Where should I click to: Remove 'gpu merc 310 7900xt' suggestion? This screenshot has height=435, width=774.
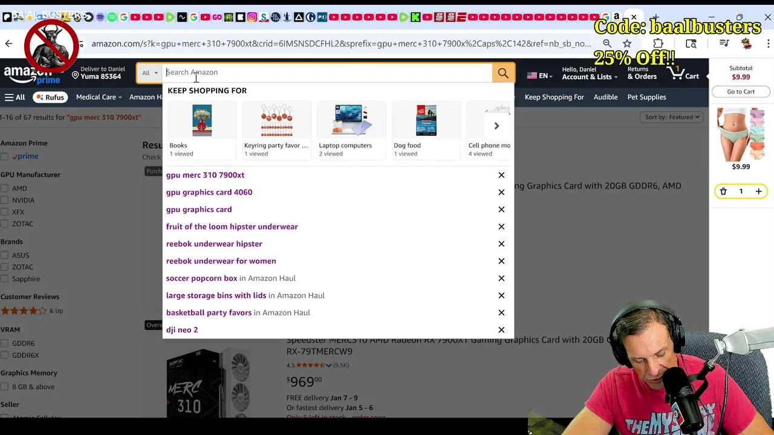[x=501, y=175]
